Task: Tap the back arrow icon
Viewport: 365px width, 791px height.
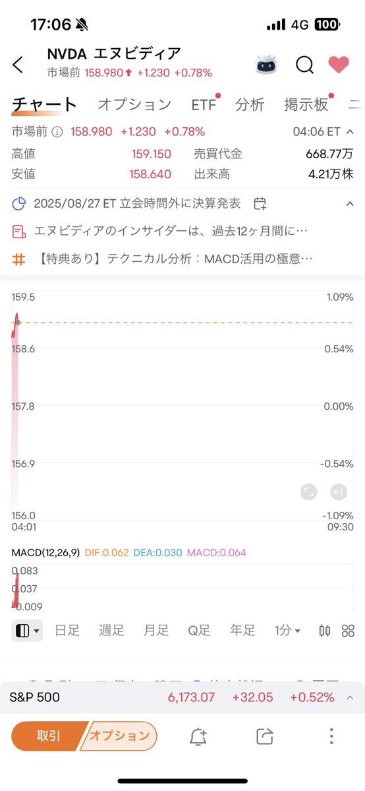Action: 18,65
